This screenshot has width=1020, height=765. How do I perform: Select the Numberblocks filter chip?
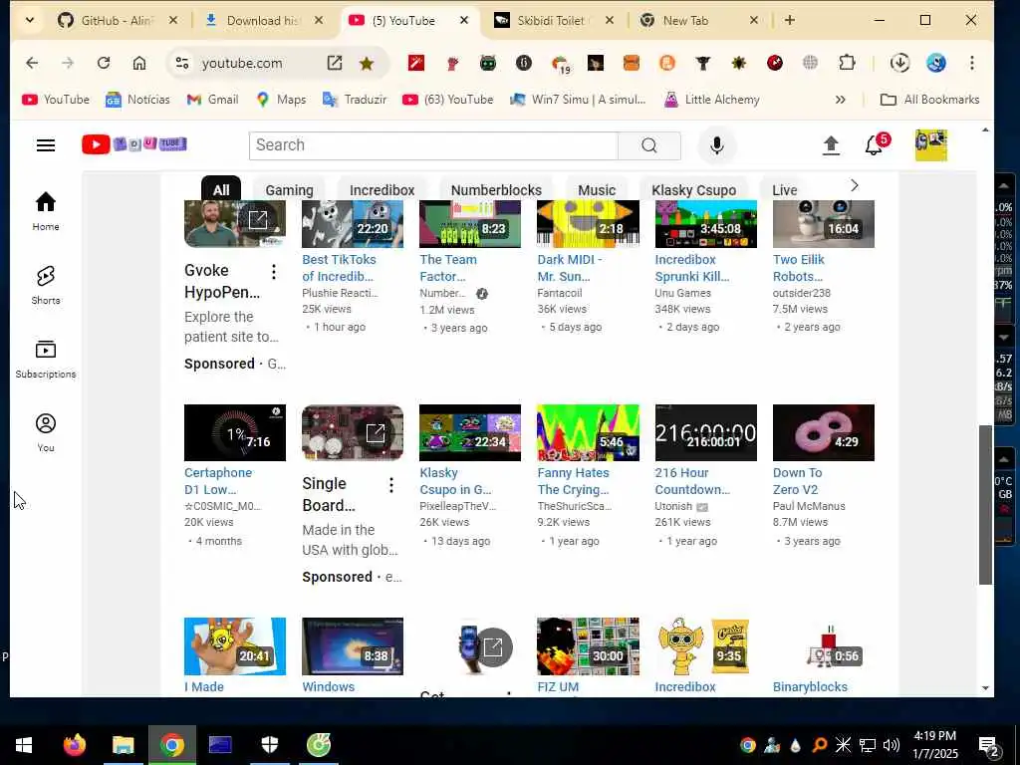[x=496, y=190]
